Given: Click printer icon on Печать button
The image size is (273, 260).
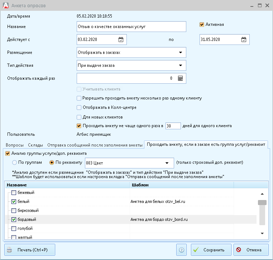Looking at the screenshot, I should pyautogui.click(x=9, y=250).
